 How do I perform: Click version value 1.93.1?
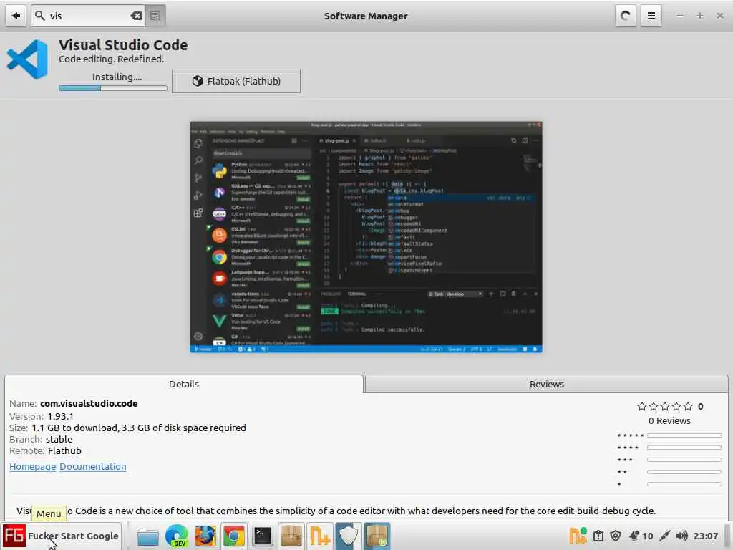point(60,416)
